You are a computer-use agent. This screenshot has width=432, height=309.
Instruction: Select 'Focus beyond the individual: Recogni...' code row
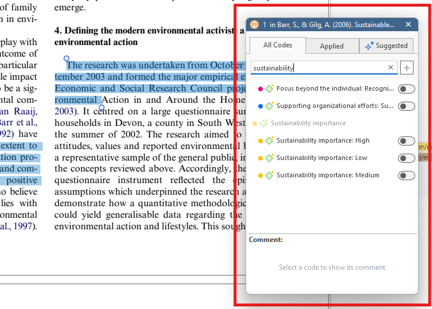(x=335, y=88)
